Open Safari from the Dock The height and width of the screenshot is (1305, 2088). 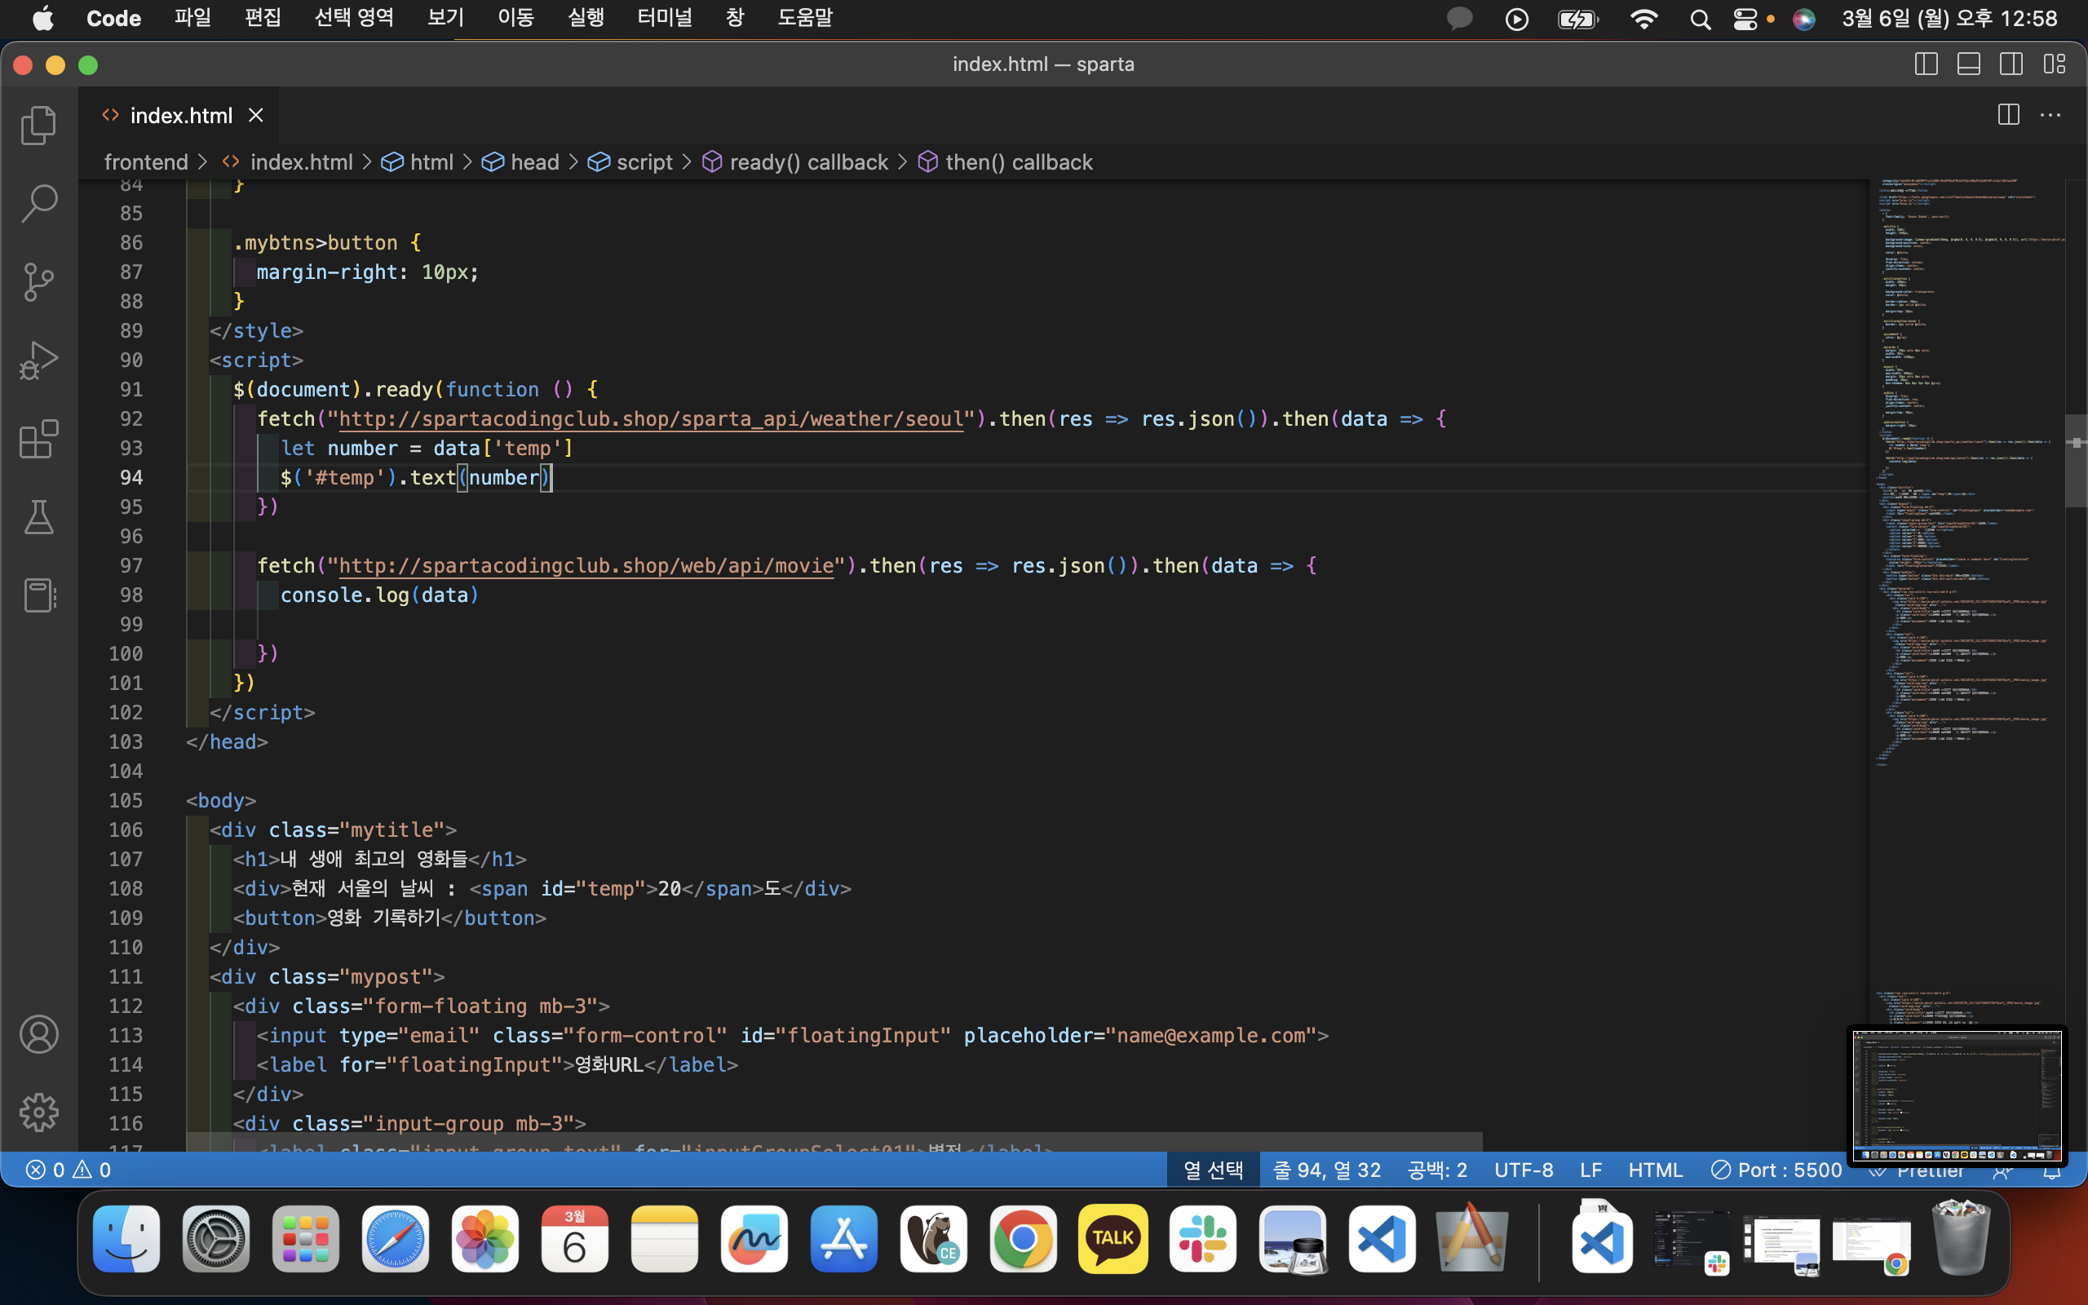point(395,1240)
